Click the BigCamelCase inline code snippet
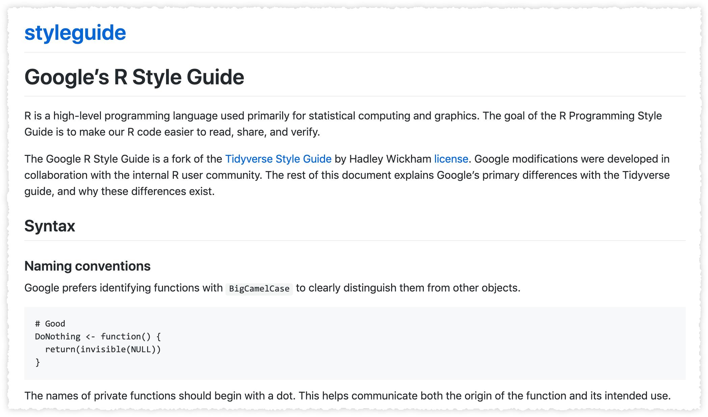Image resolution: width=708 pixels, height=417 pixels. tap(259, 288)
